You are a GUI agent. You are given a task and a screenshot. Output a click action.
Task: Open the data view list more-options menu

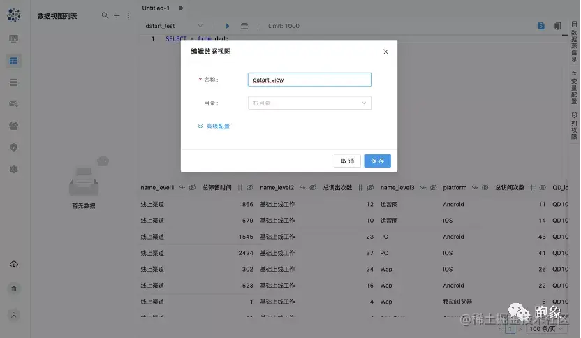128,15
